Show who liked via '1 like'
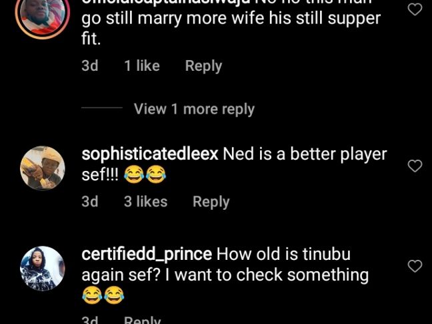432x324 pixels. (x=142, y=65)
